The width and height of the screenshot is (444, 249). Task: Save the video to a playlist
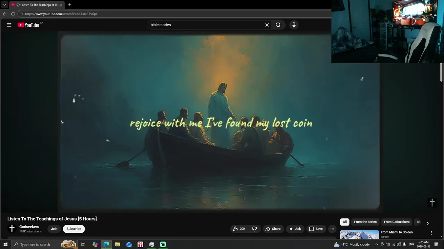point(316,229)
